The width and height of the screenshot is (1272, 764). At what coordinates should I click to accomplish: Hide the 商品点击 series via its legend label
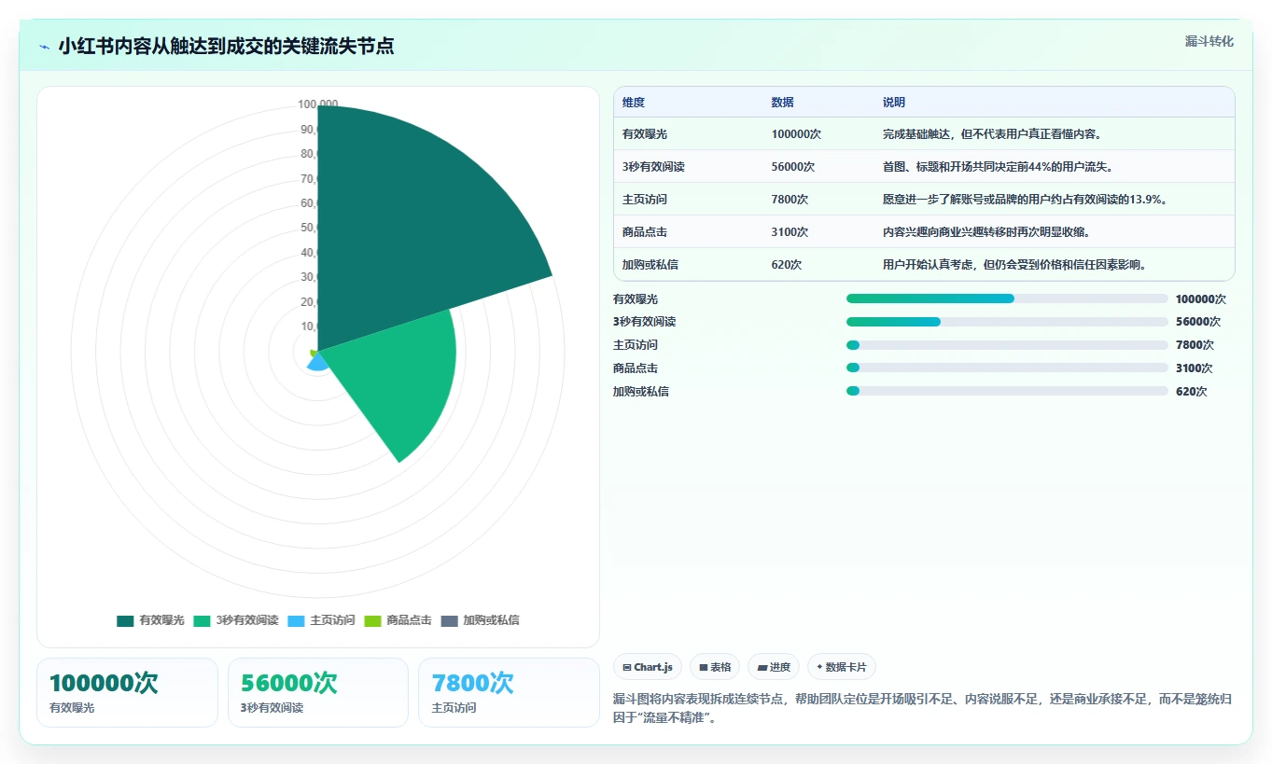409,620
